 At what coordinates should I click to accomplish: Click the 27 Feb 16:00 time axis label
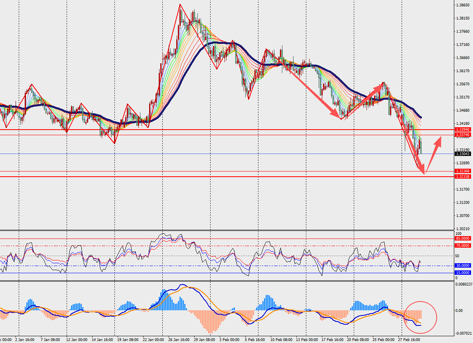click(412, 340)
